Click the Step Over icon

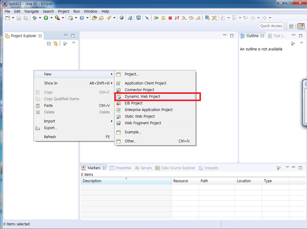(191, 18)
